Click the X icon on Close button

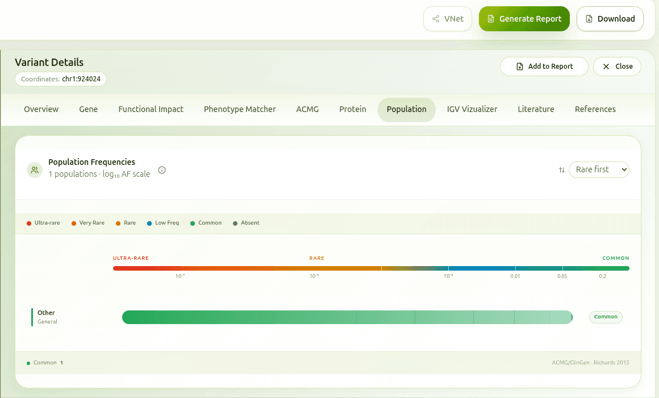[x=606, y=67]
